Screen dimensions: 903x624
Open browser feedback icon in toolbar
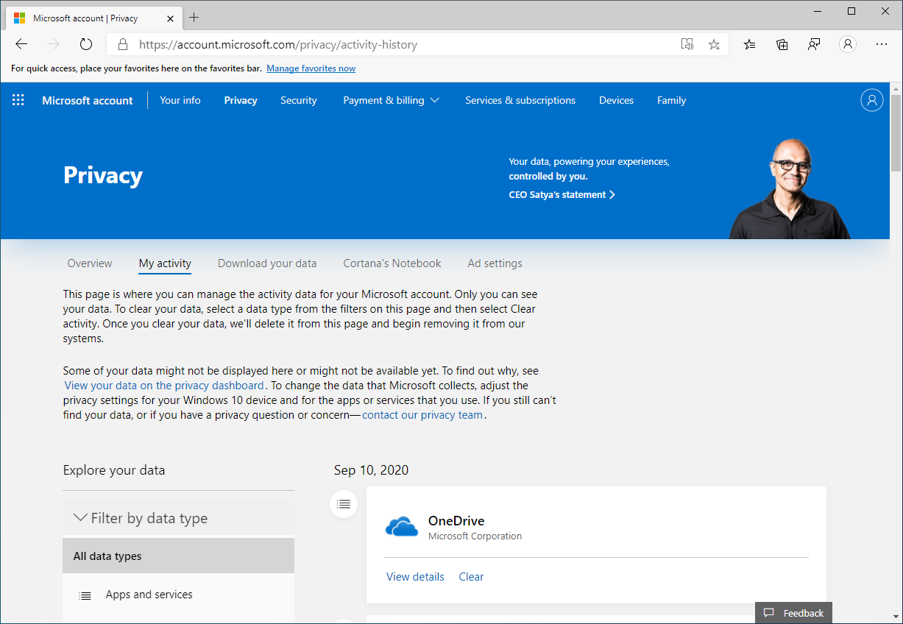click(x=814, y=44)
